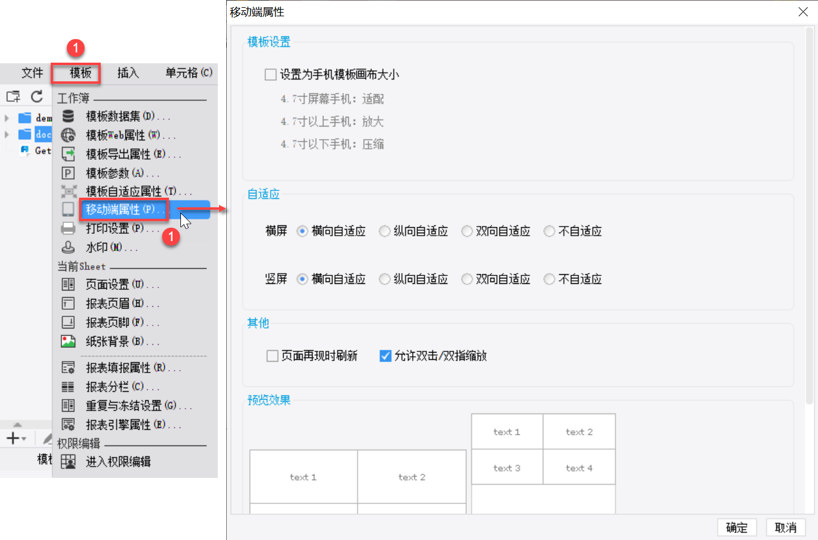818x540 pixels.
Task: Open the 文件 menu
Action: tap(33, 73)
